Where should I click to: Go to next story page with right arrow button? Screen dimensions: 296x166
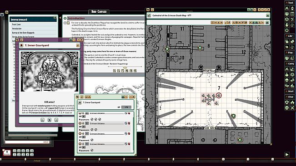coord(56,120)
